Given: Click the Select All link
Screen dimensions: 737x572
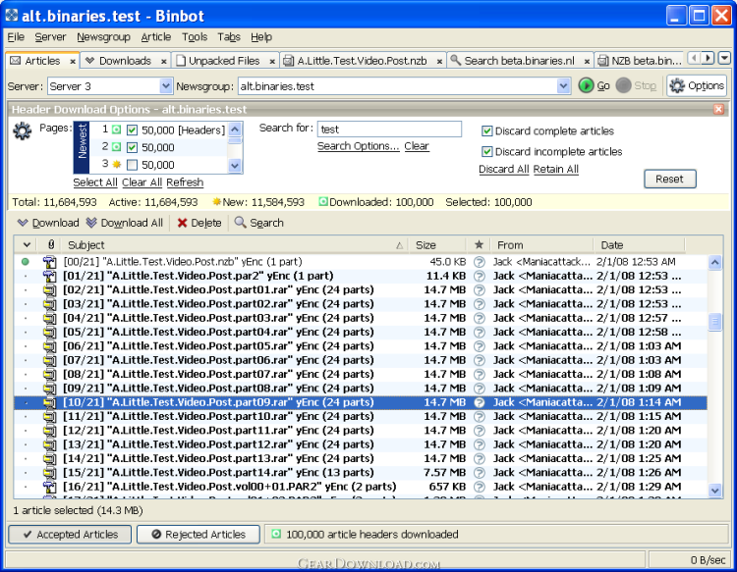Looking at the screenshot, I should (x=95, y=182).
